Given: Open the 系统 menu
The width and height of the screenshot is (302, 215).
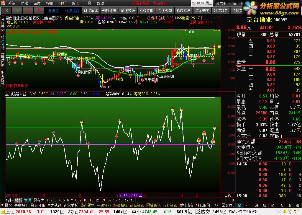Looking at the screenshot, I should [x=12, y=3].
